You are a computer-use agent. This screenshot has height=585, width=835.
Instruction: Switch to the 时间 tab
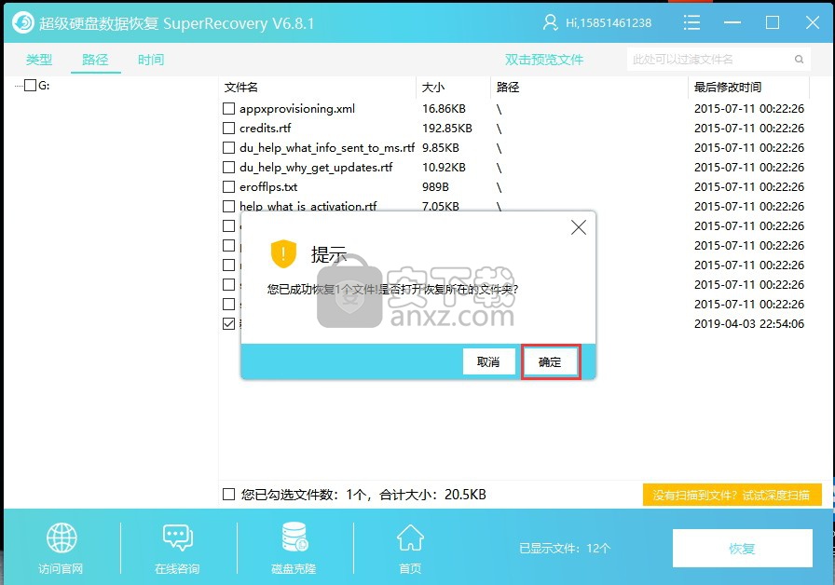point(151,60)
